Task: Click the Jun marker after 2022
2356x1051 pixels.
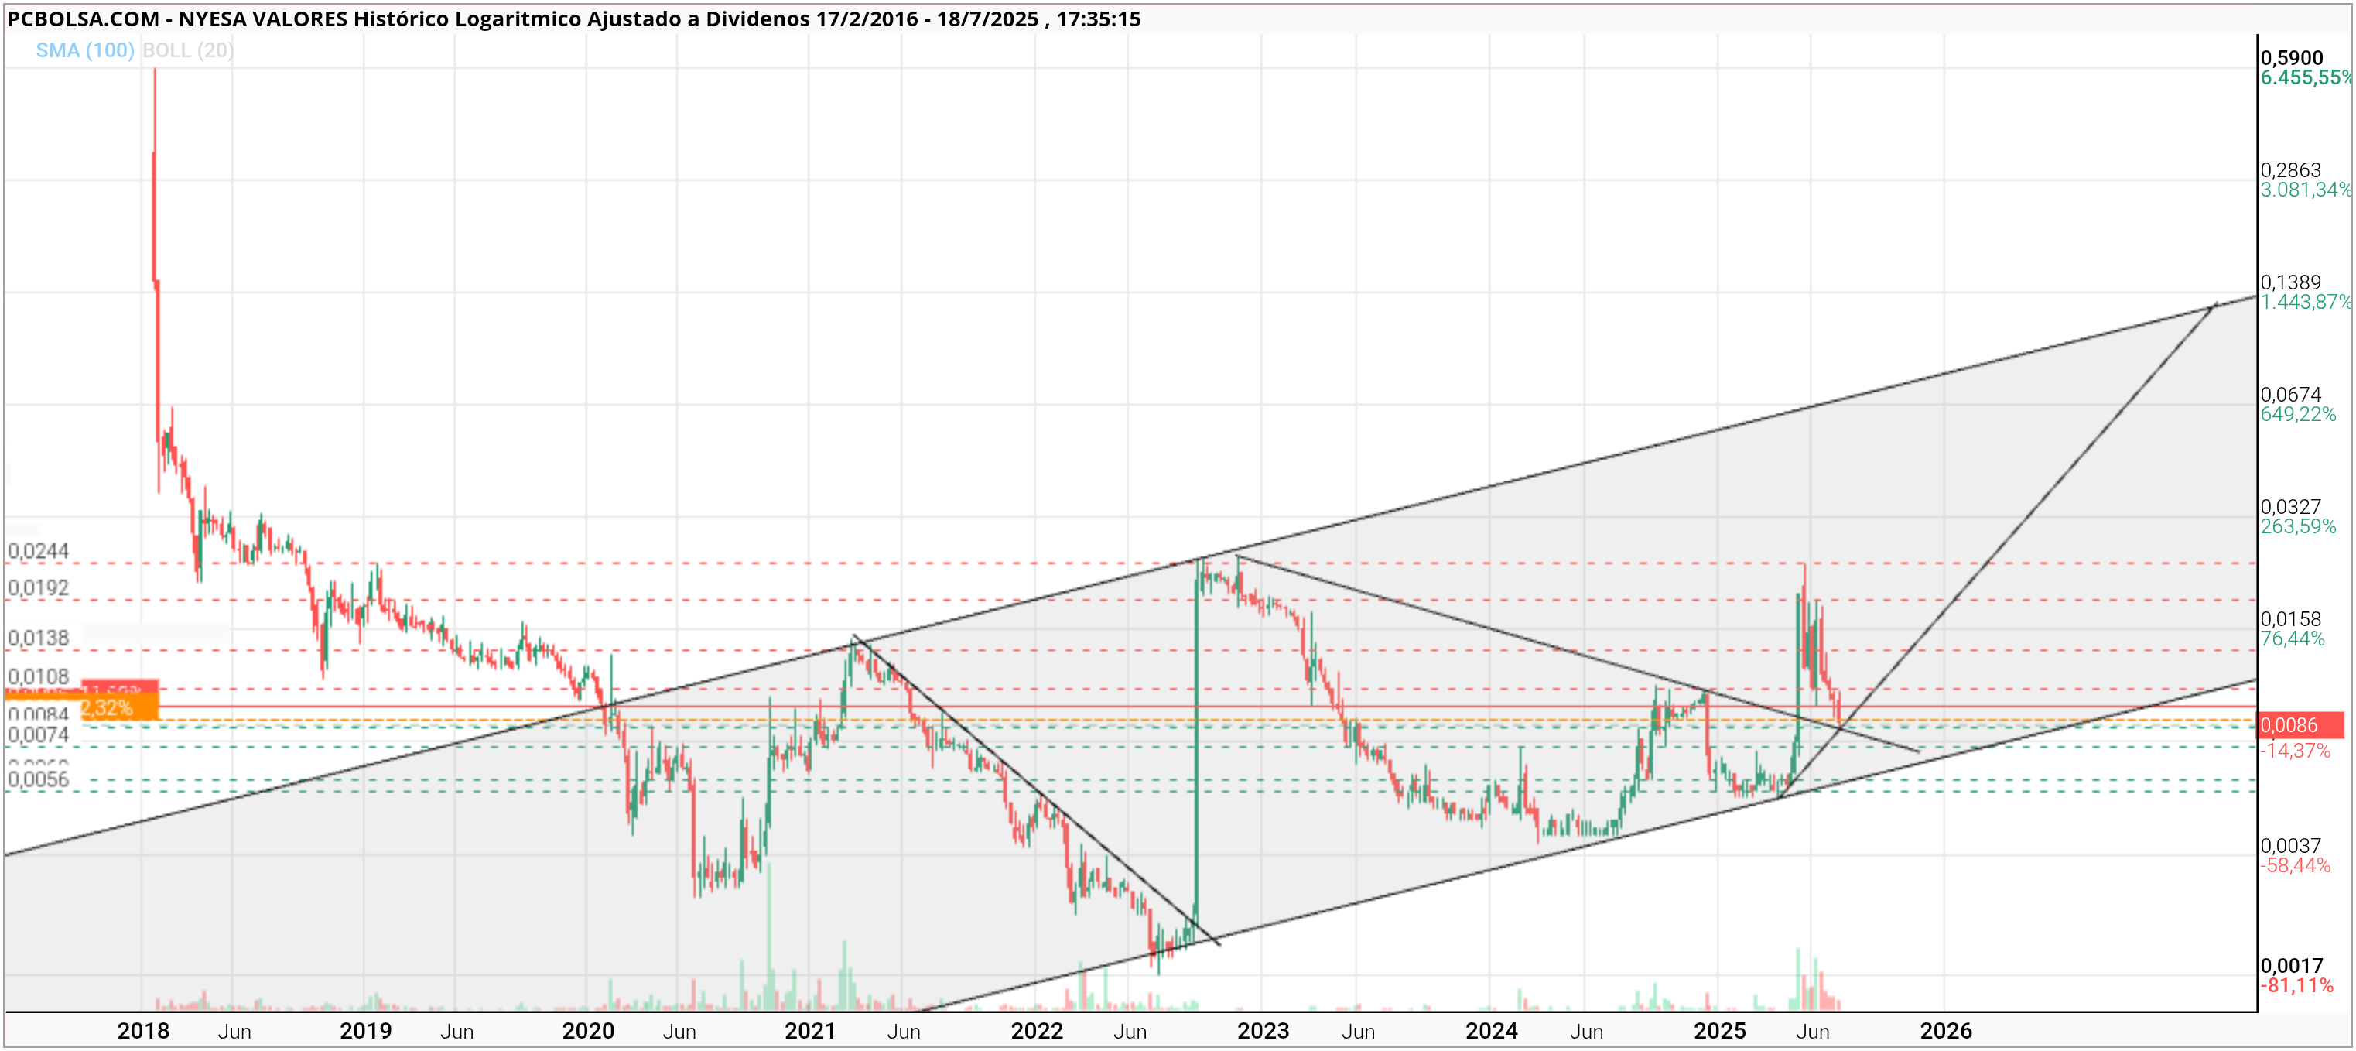Action: (x=1130, y=1032)
